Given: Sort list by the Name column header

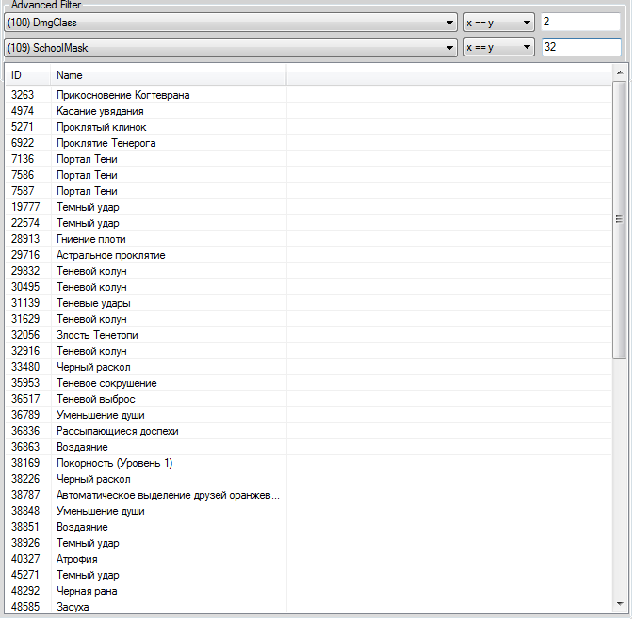Looking at the screenshot, I should (x=168, y=74).
